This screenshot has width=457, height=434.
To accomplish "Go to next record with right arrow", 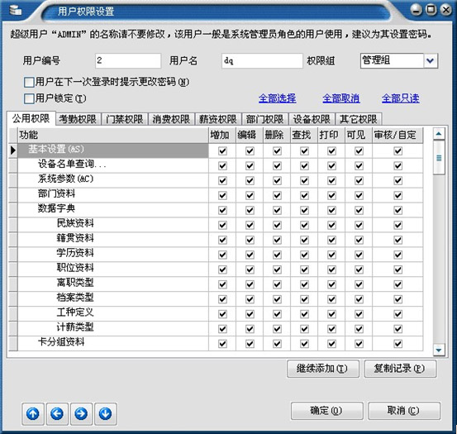I will tap(81, 413).
